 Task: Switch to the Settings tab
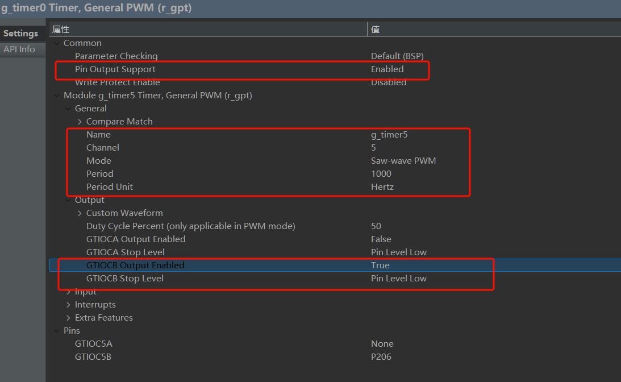[x=20, y=34]
